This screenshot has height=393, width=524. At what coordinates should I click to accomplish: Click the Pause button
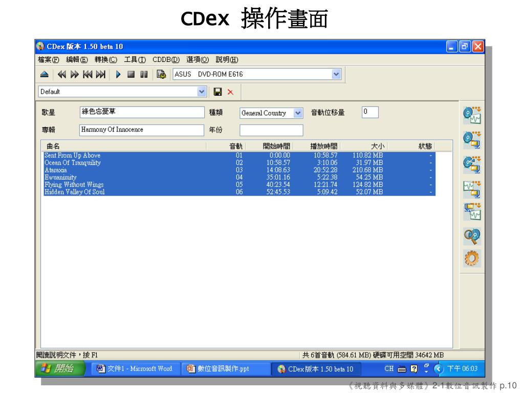pyautogui.click(x=144, y=74)
